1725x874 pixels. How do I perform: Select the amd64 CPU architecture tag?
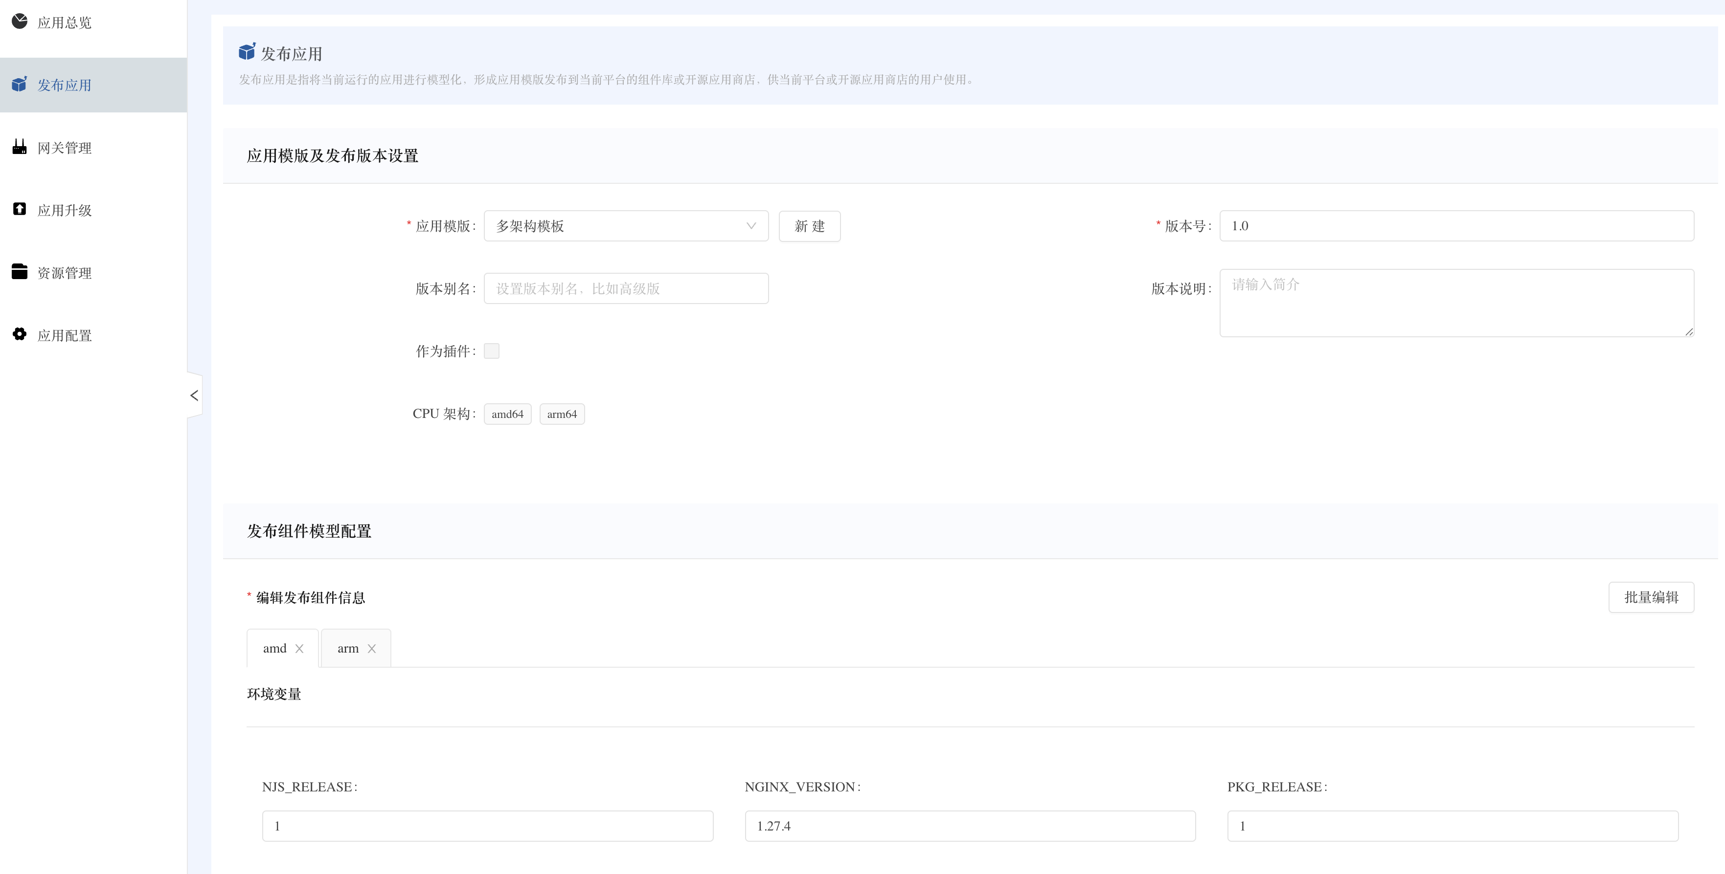tap(507, 414)
